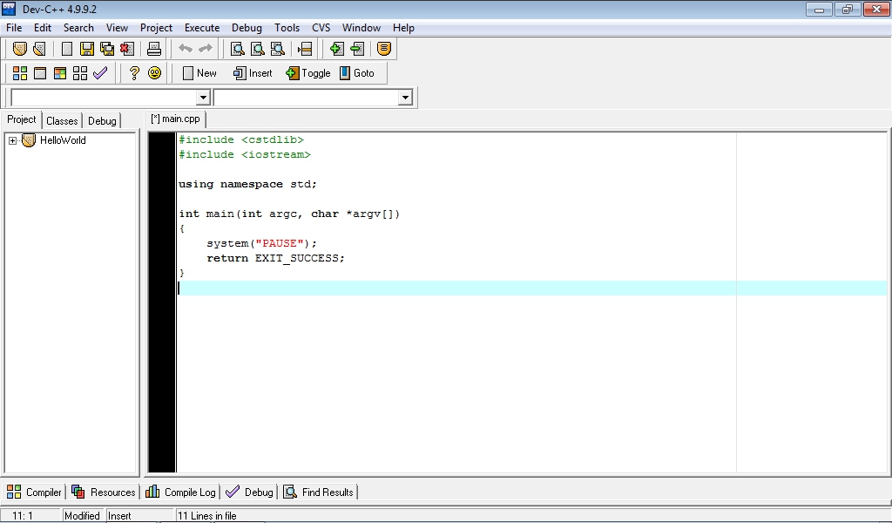Viewport: 892px width, 523px height.
Task: Click the Goto bookmarks button
Action: click(x=356, y=73)
